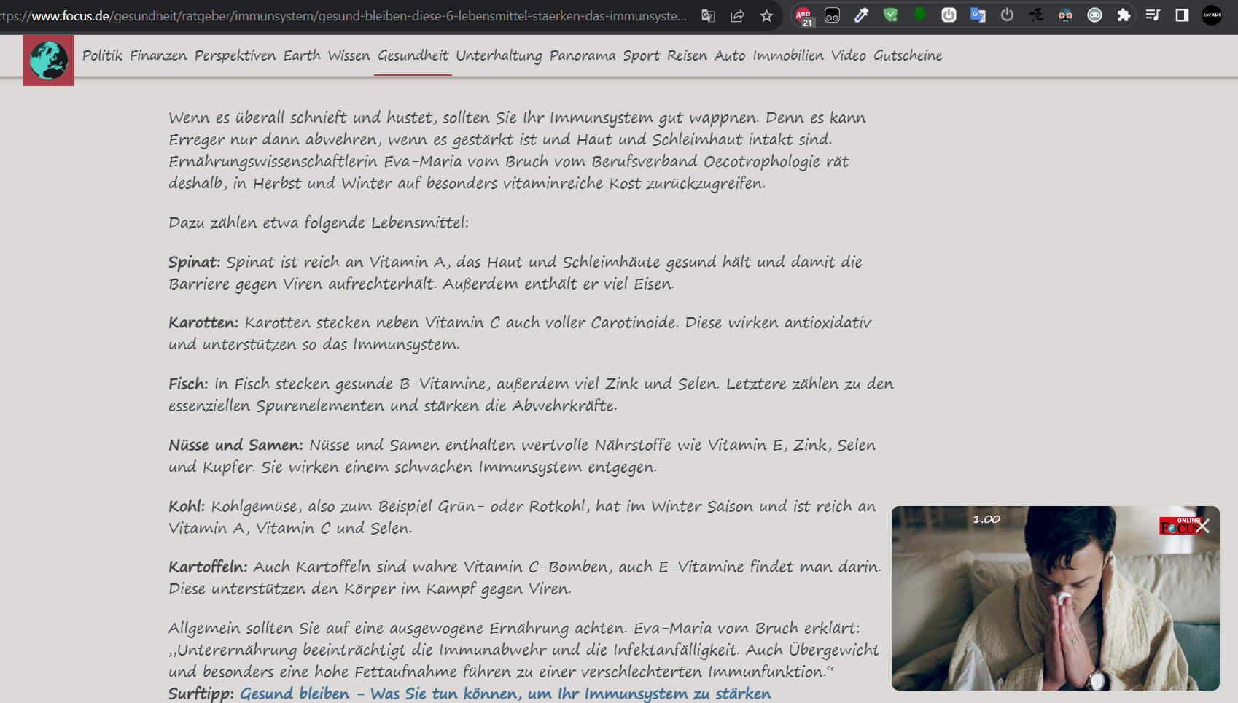Image resolution: width=1238 pixels, height=703 pixels.
Task: Bookmark this page via the star icon
Action: (767, 15)
